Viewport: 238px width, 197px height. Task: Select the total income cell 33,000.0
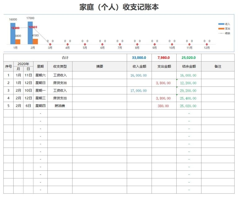pyautogui.click(x=139, y=58)
